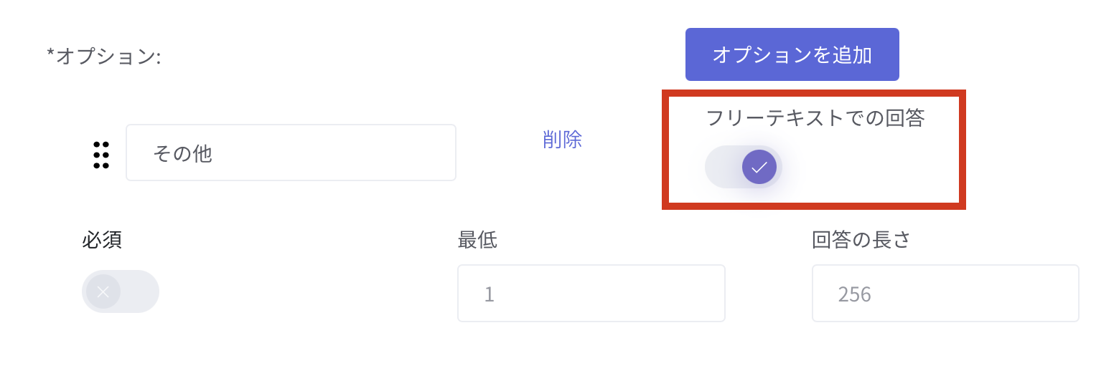Click the フリーテキストでの回答 label text
1119x391 pixels.
pyautogui.click(x=815, y=118)
